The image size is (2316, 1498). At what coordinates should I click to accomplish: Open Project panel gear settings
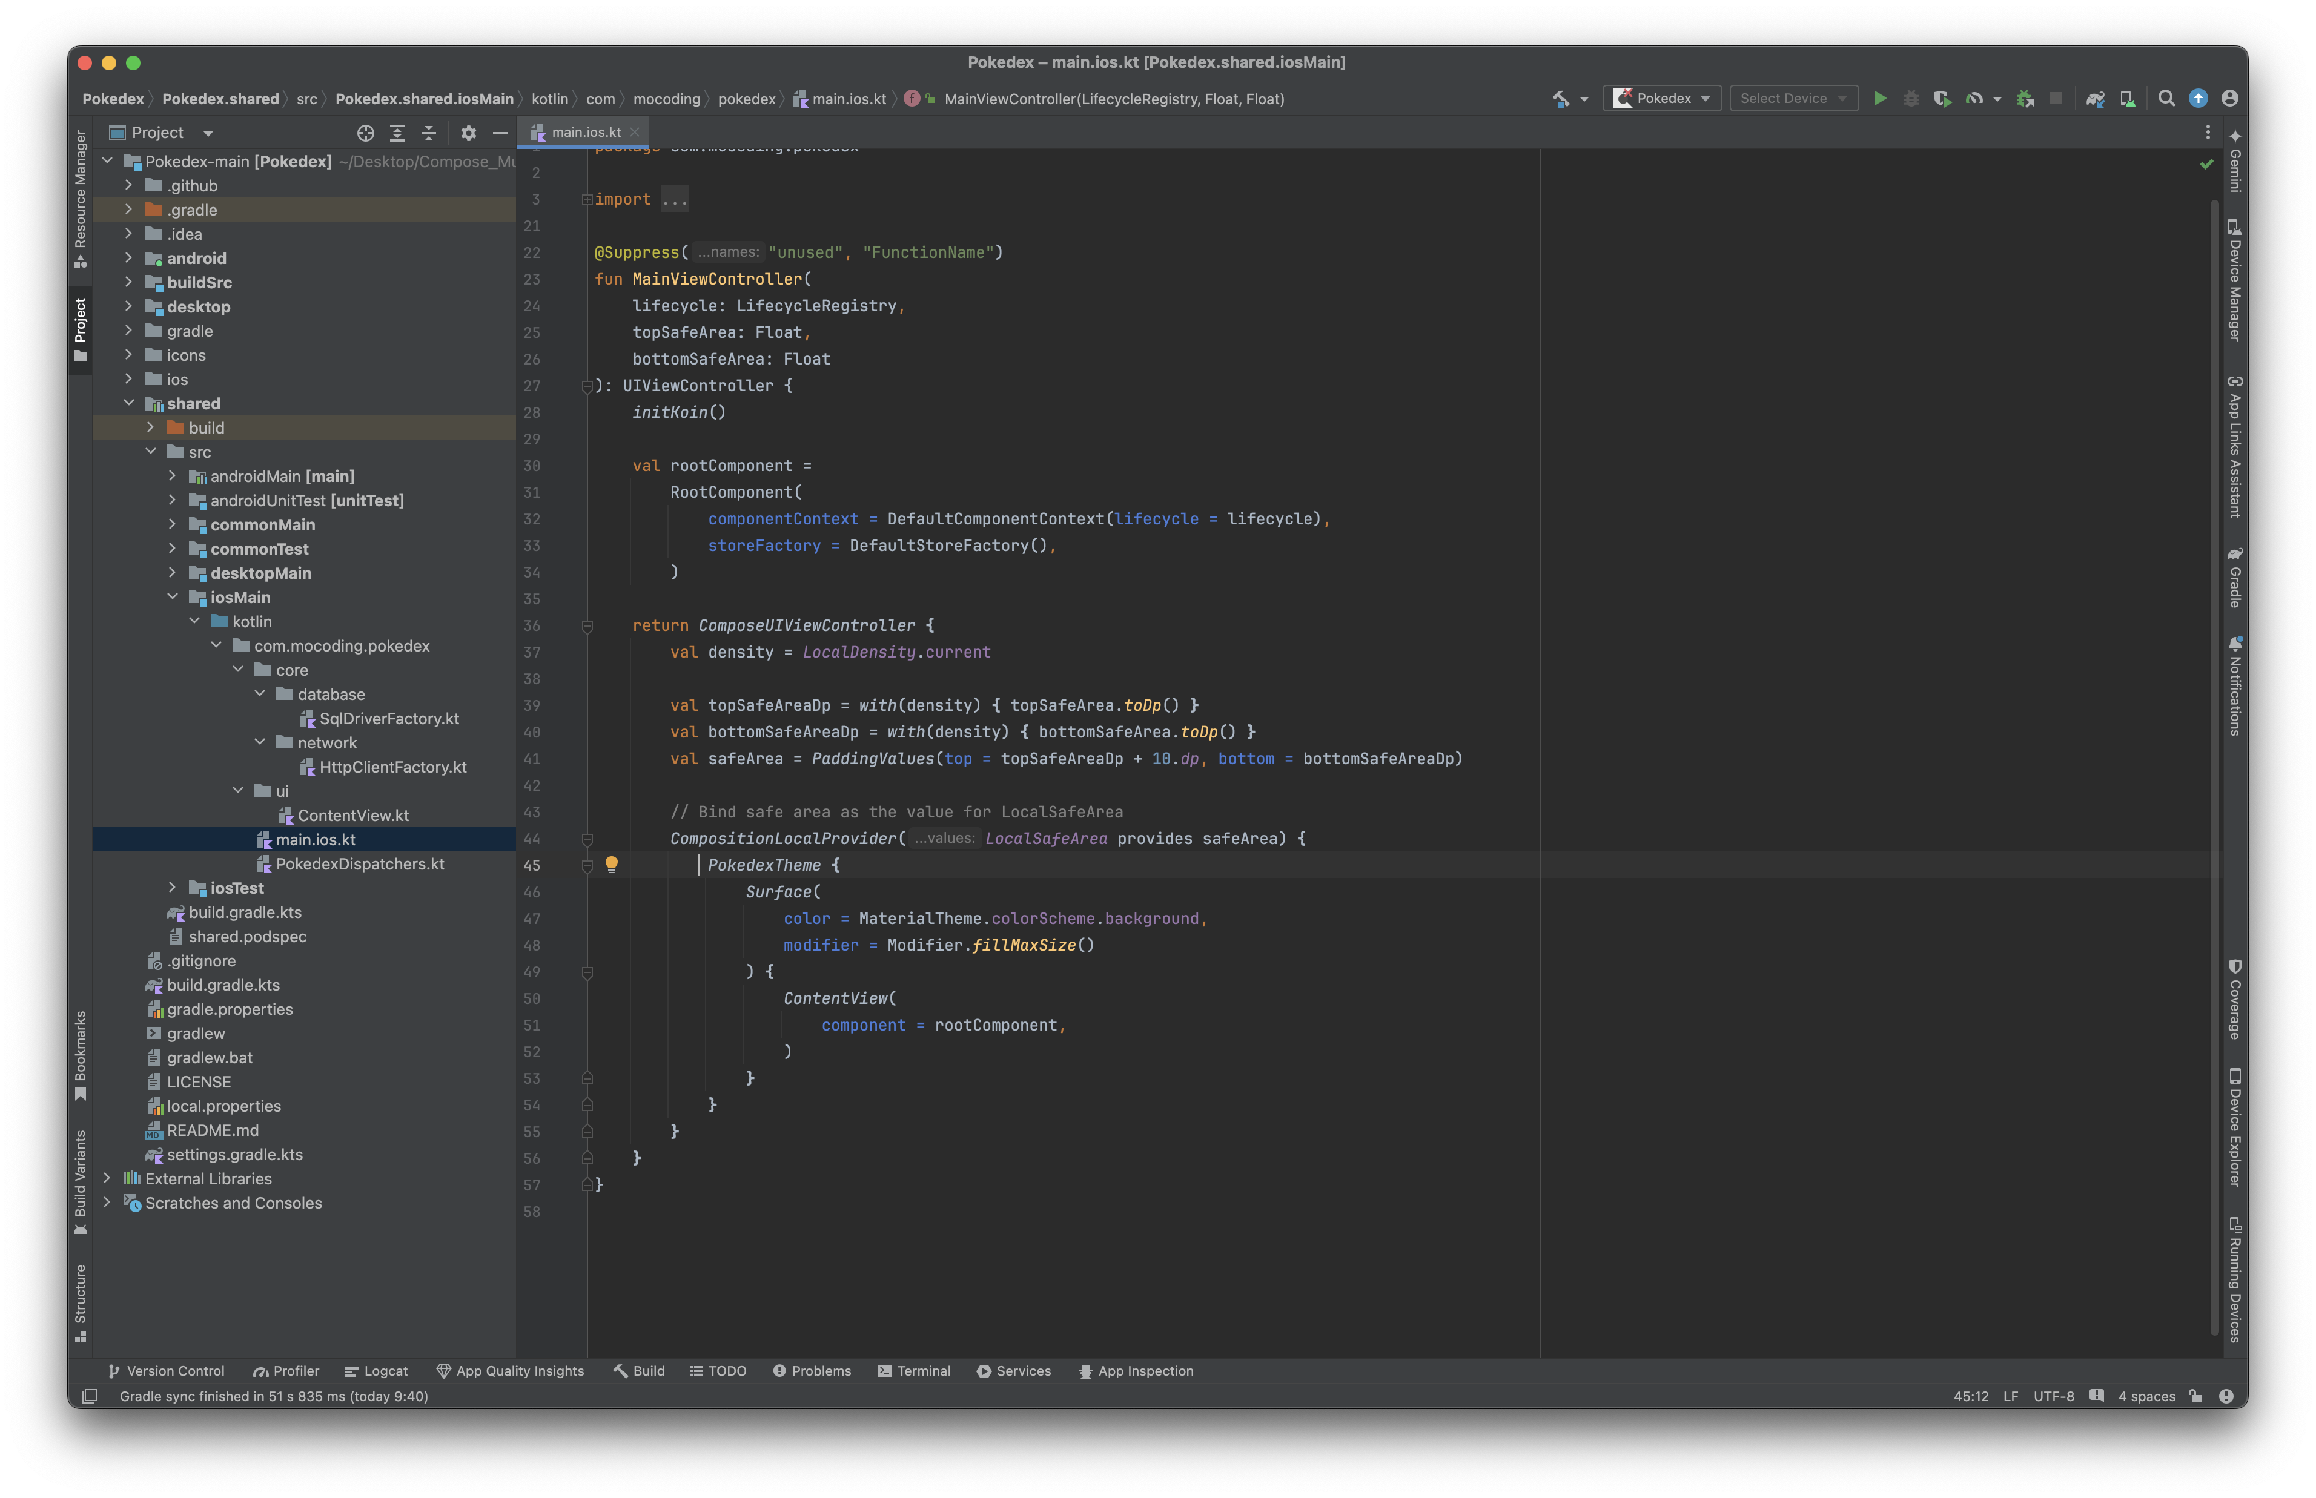[468, 133]
